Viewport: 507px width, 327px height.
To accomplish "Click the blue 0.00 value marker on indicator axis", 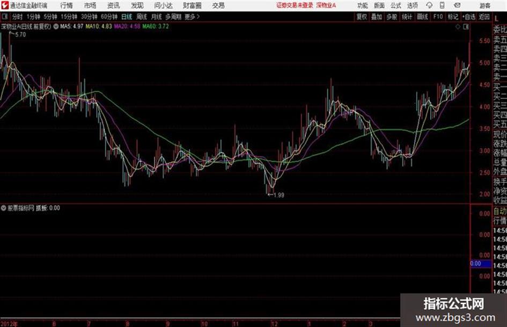I will 481,264.
